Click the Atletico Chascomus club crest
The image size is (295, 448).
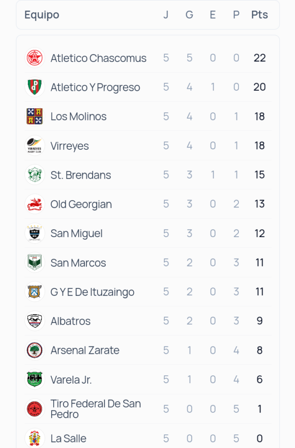[x=35, y=58]
